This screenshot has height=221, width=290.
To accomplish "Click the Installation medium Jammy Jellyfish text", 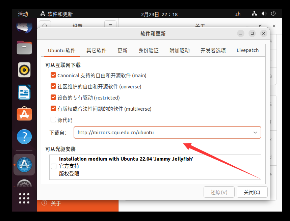I will (126, 159).
